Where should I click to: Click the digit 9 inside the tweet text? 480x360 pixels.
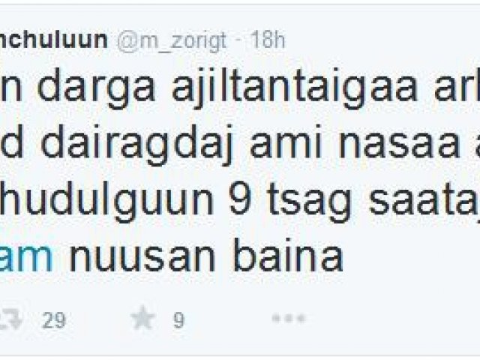pos(240,199)
